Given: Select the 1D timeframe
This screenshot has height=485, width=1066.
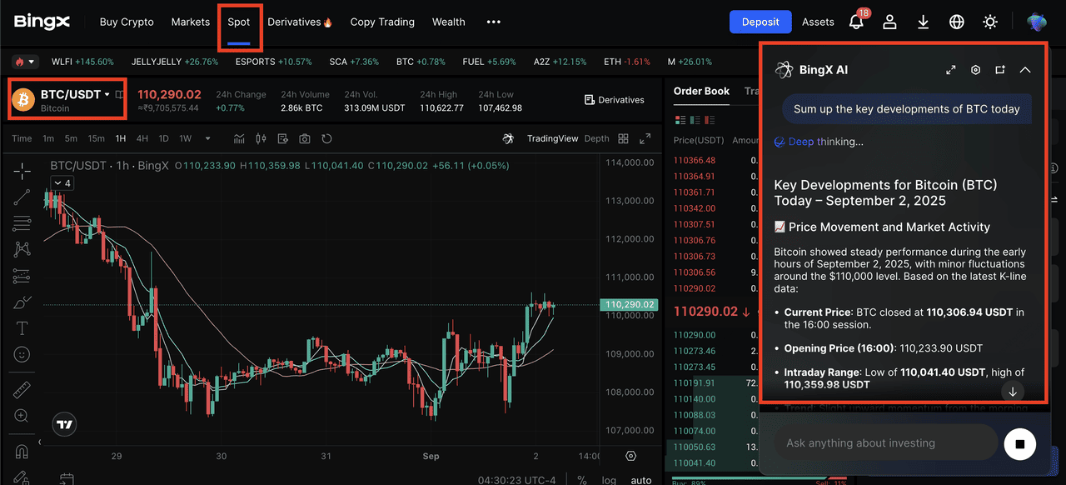Looking at the screenshot, I should [x=164, y=138].
